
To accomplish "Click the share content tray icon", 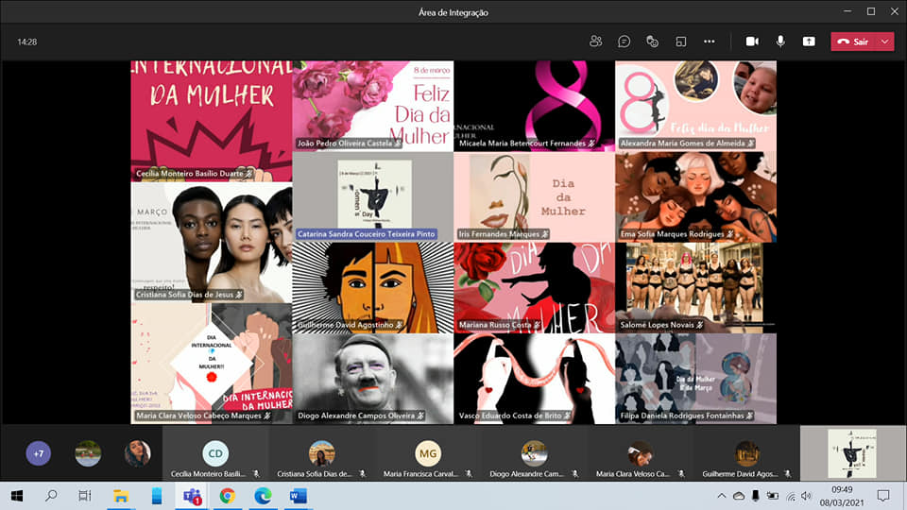I will (x=809, y=42).
